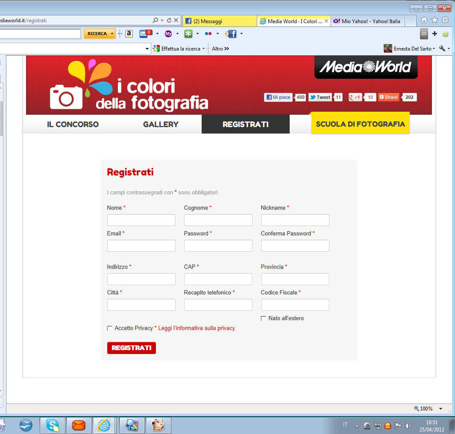
Task: Click the Provincia input field
Action: (295, 279)
